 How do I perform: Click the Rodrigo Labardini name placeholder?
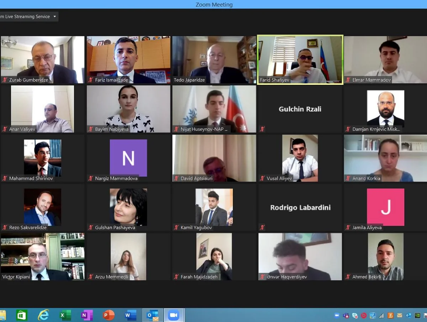tap(300, 207)
